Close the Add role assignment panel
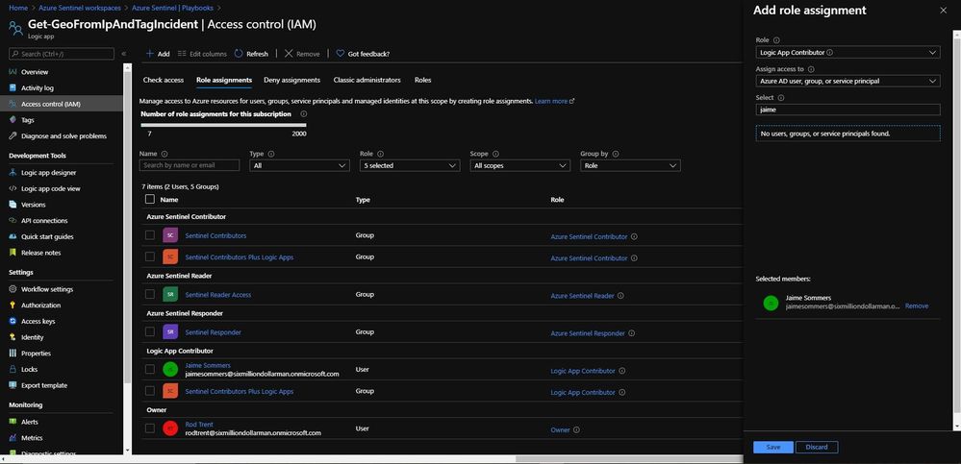Image resolution: width=961 pixels, height=464 pixels. tap(943, 11)
